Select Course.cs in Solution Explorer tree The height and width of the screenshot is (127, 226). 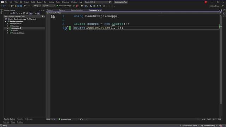15,26
